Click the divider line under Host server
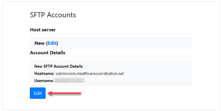The height and width of the screenshot is (111, 221). pyautogui.click(x=111, y=33)
